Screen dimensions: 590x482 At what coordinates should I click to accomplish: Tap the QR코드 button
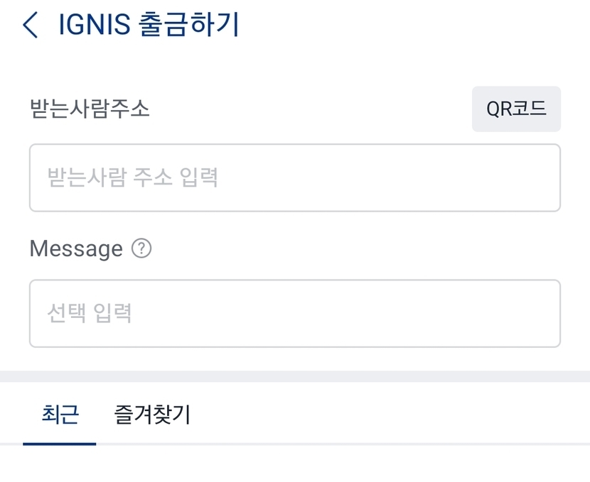click(516, 109)
